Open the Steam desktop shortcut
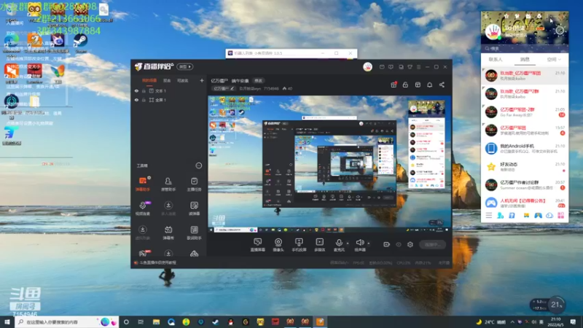Image resolution: width=583 pixels, height=328 pixels. point(80,42)
